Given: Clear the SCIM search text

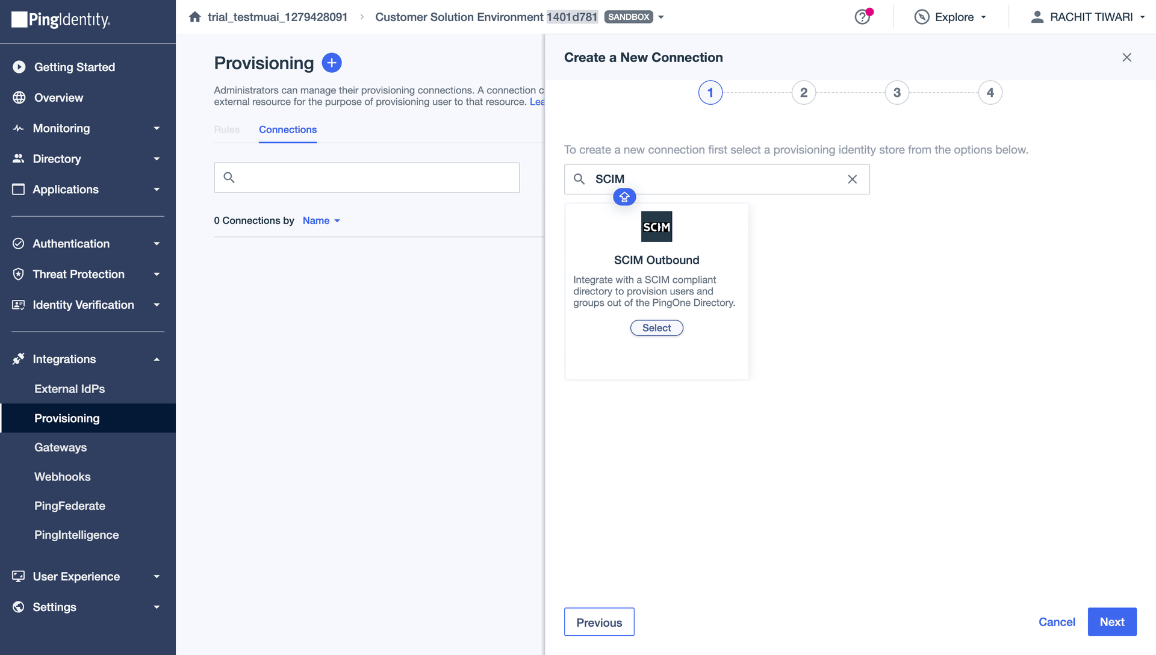Looking at the screenshot, I should click(x=852, y=179).
